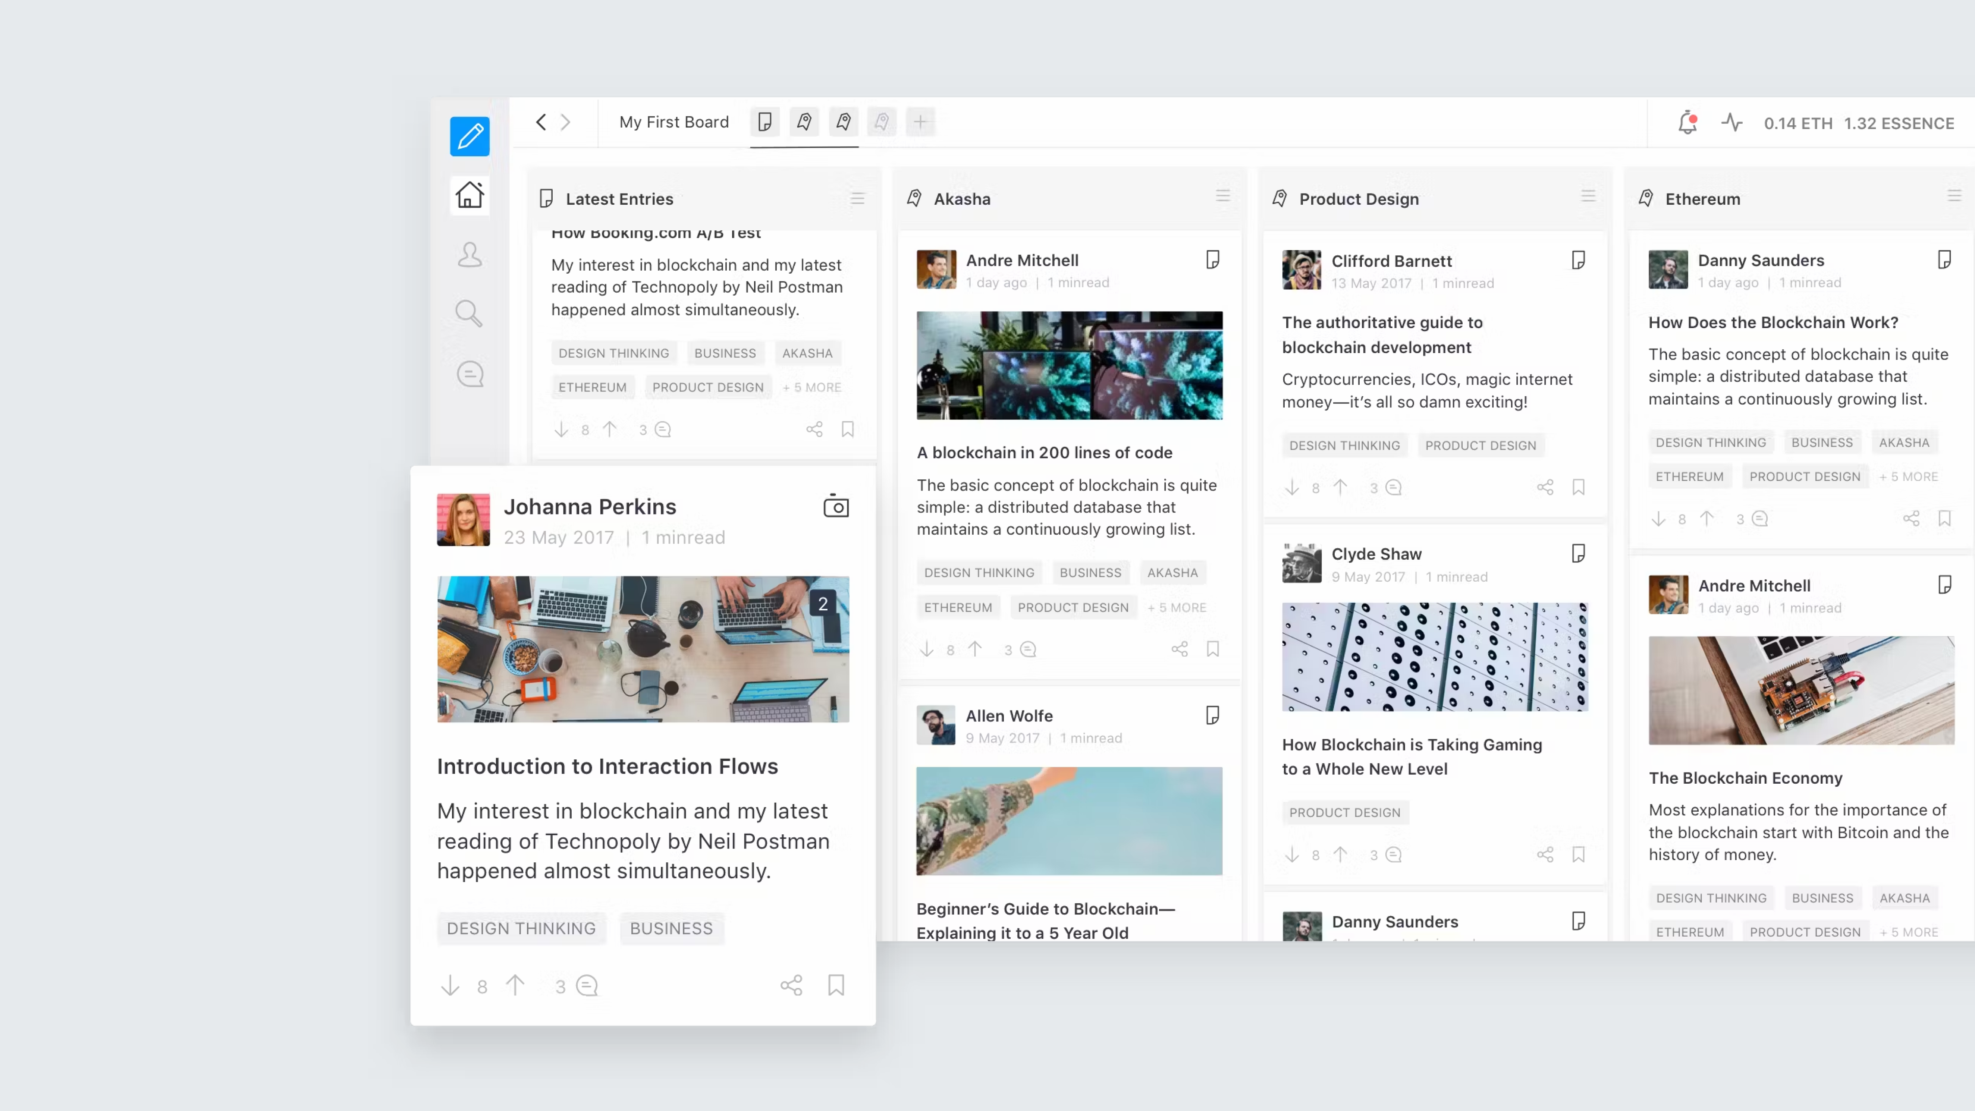This screenshot has width=1975, height=1111.
Task: Click the image count badge on Johanna's photo
Action: click(x=823, y=604)
